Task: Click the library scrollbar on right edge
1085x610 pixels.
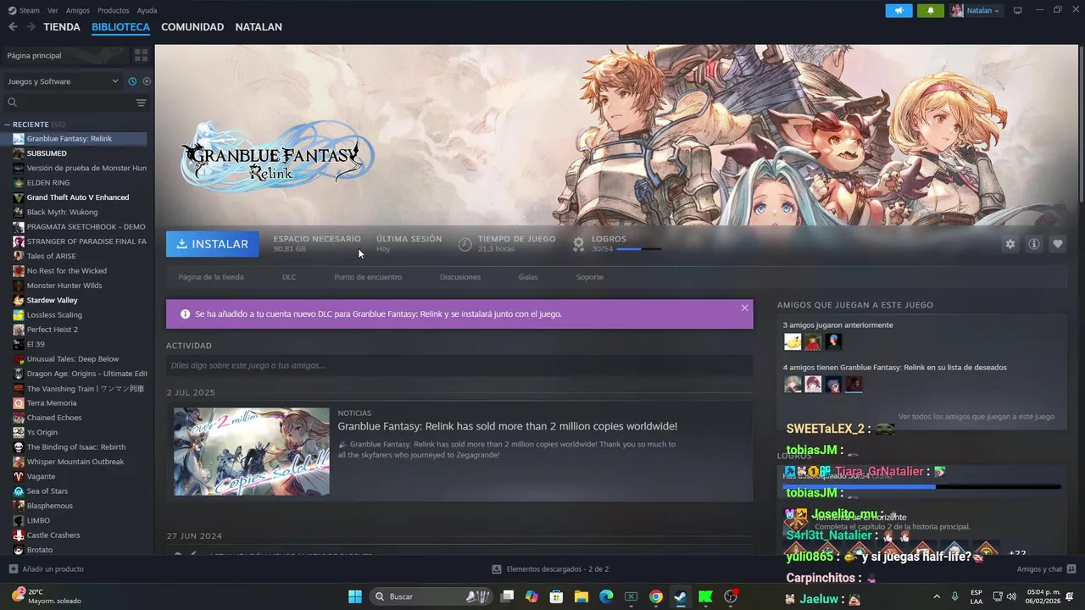Action: (x=1082, y=123)
